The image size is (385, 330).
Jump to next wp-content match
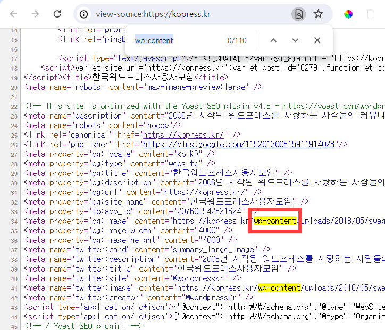pos(295,40)
